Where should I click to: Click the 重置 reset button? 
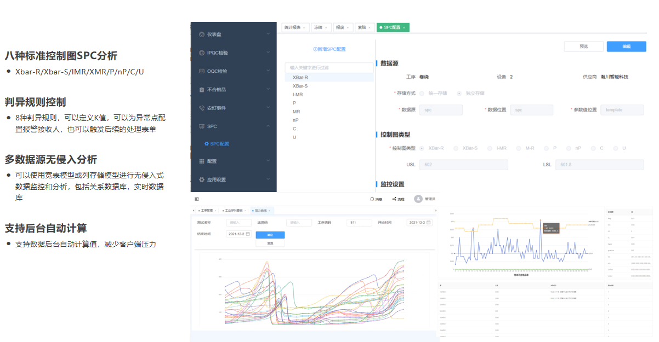point(270,244)
